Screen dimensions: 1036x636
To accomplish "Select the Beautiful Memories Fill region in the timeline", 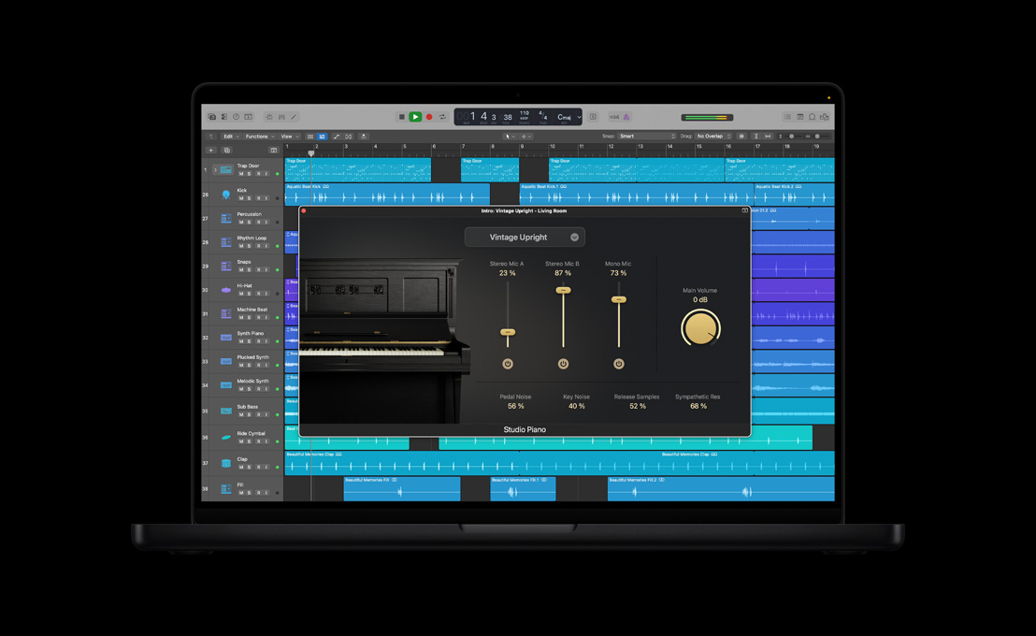I will tap(402, 488).
